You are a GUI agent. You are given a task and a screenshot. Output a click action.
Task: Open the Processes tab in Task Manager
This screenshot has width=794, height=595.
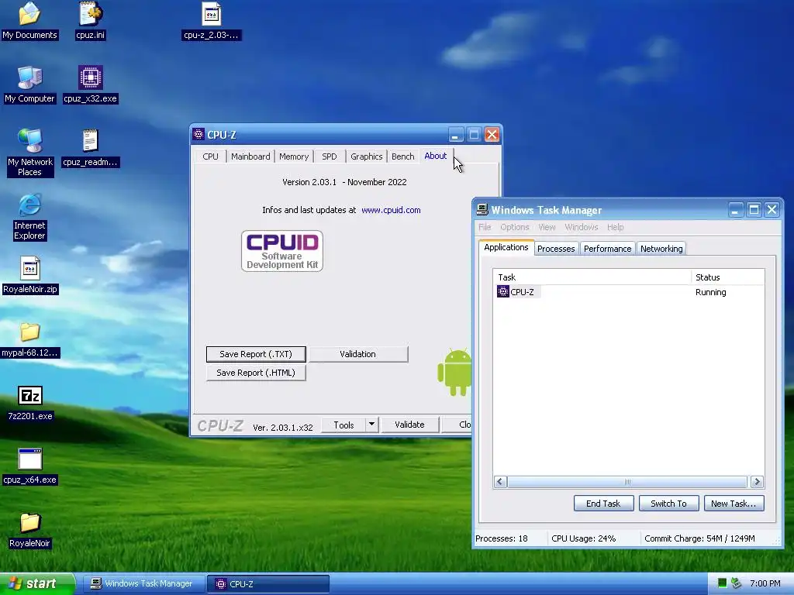point(556,249)
